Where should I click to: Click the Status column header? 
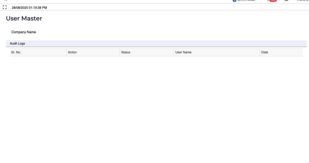tap(126, 52)
